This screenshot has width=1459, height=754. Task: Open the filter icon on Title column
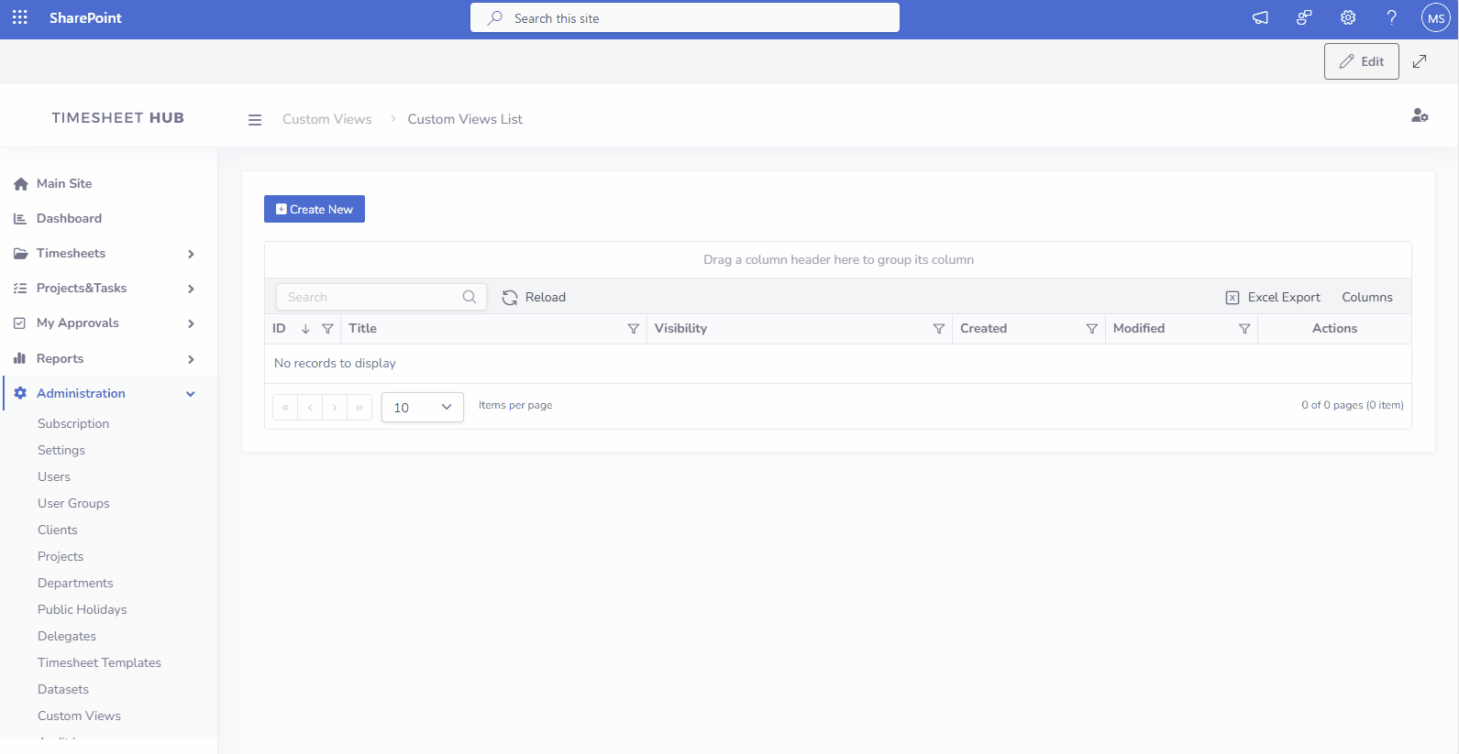(x=633, y=329)
